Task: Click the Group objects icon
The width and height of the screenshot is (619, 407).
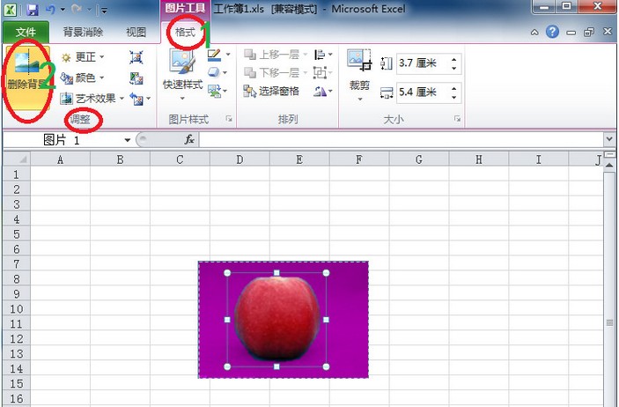Action: click(320, 73)
